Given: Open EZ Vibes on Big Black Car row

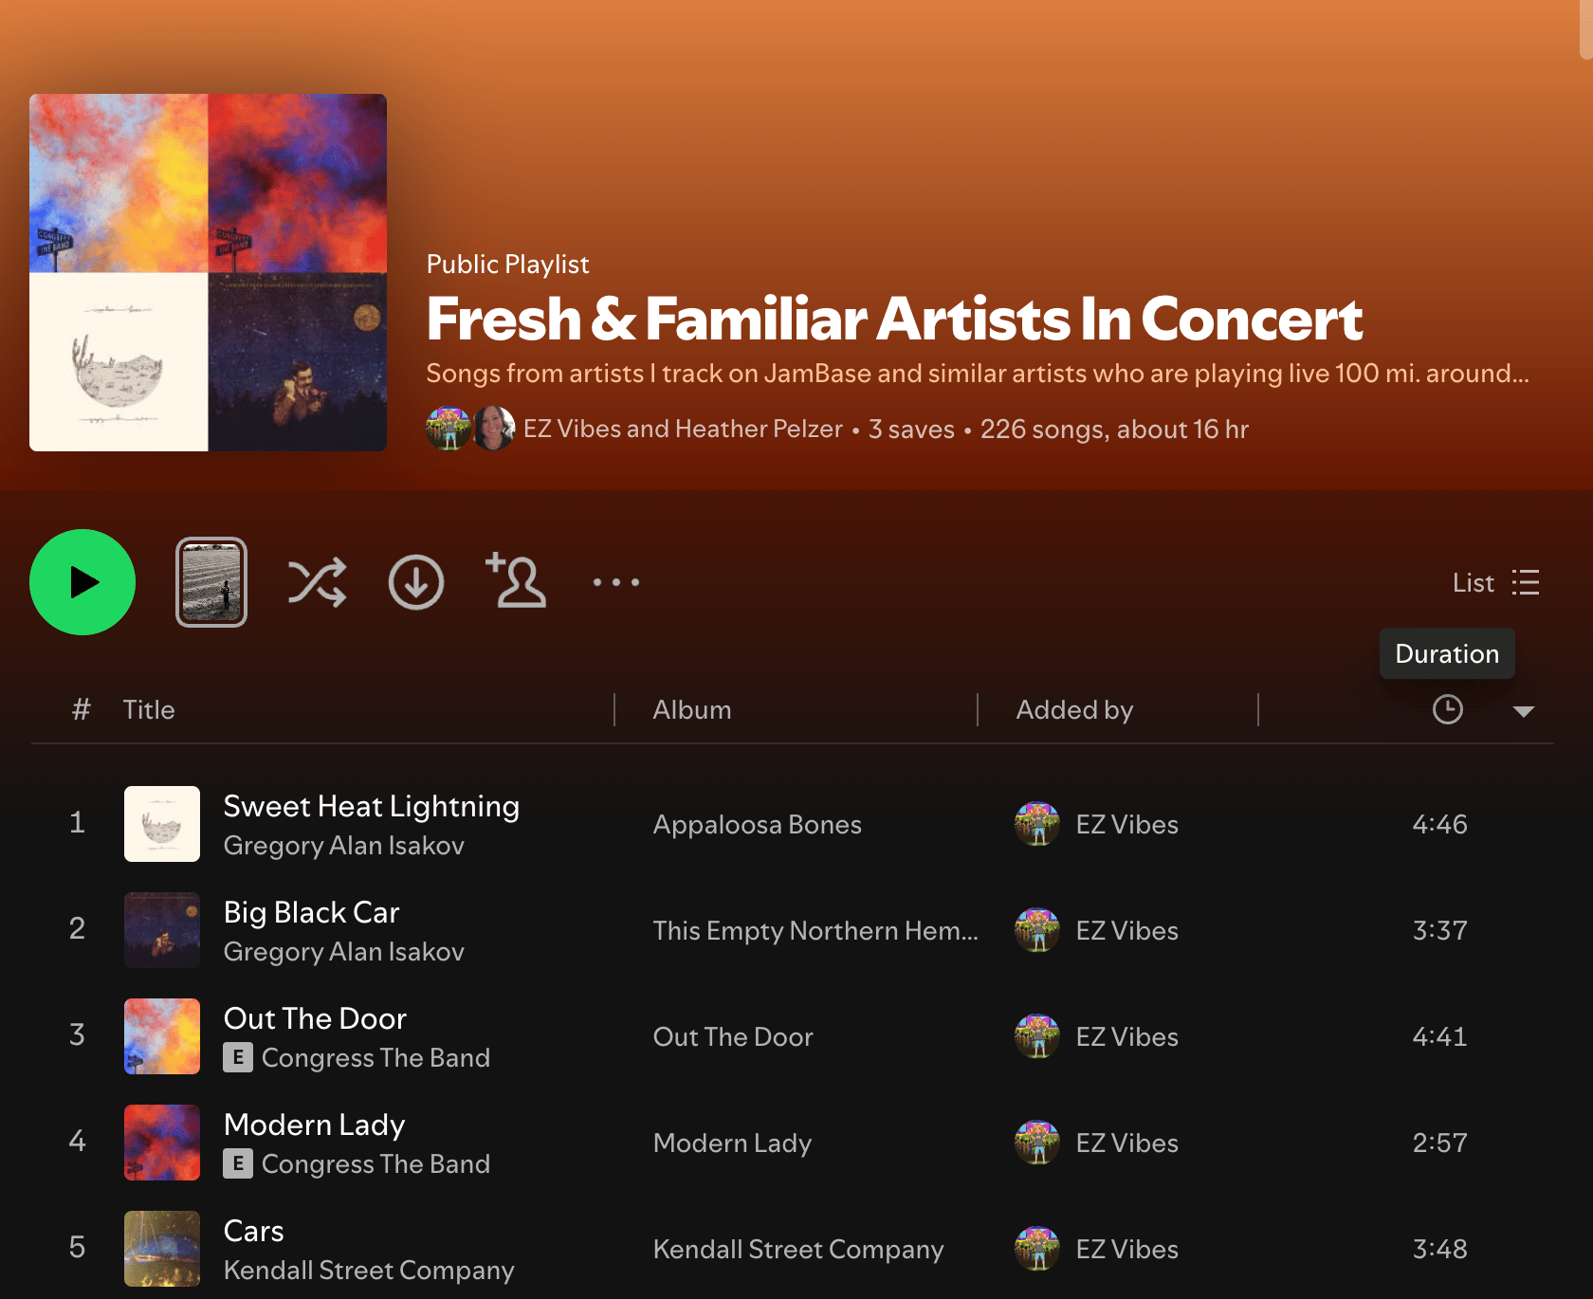Looking at the screenshot, I should [1127, 931].
